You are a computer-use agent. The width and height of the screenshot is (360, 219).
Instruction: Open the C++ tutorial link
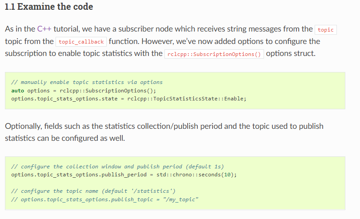coord(44,29)
